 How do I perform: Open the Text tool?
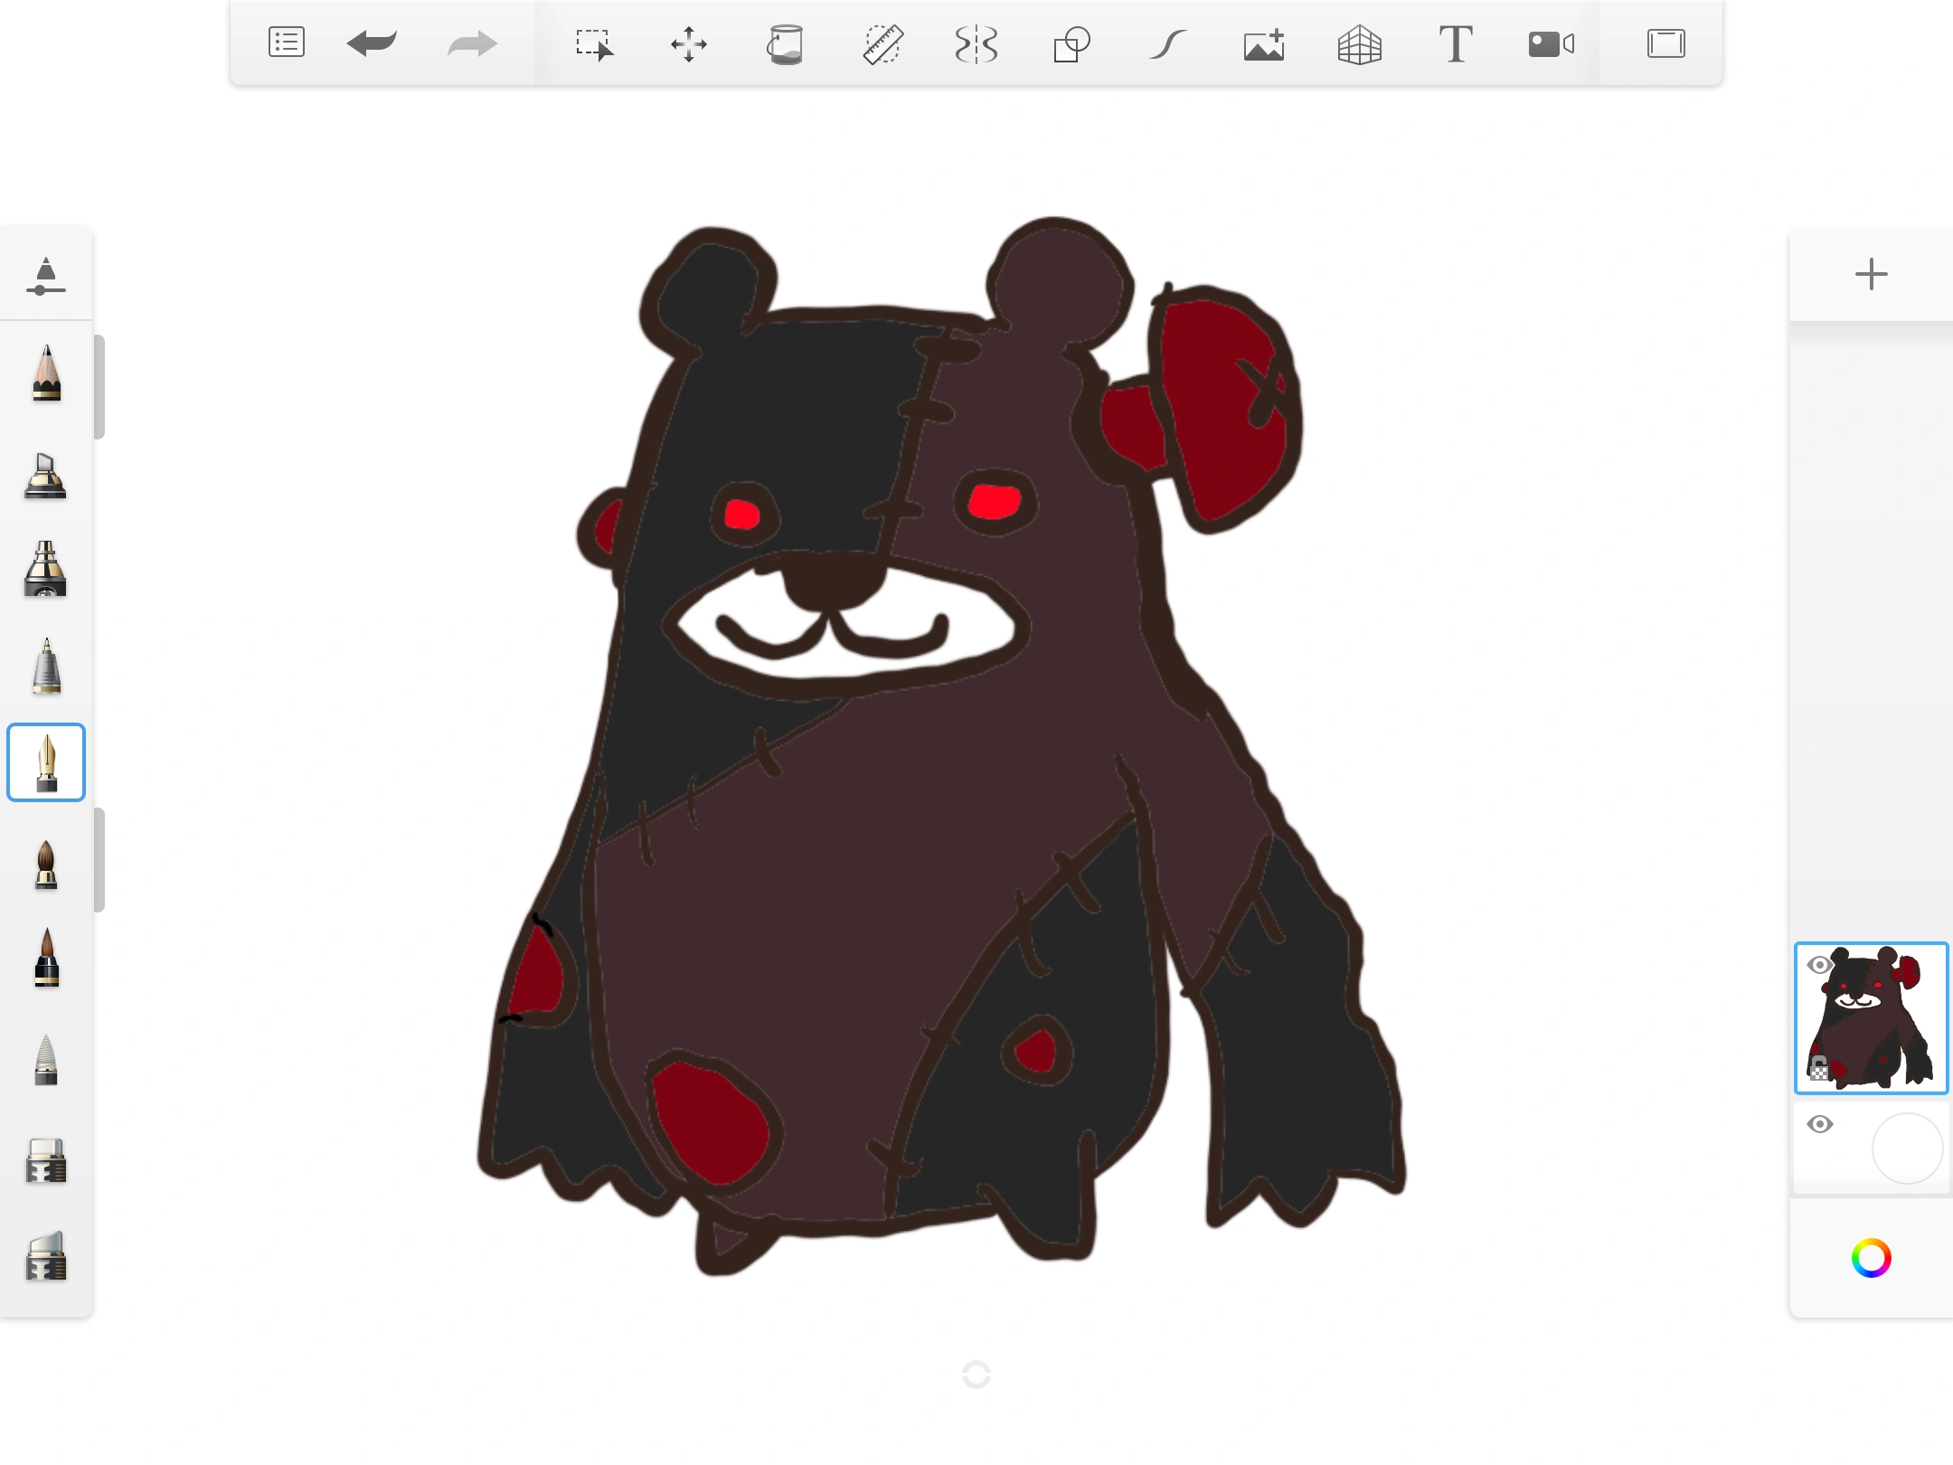[x=1454, y=43]
